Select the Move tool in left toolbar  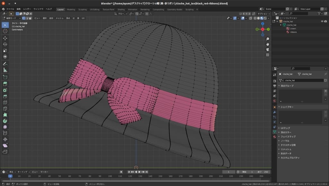point(5,38)
